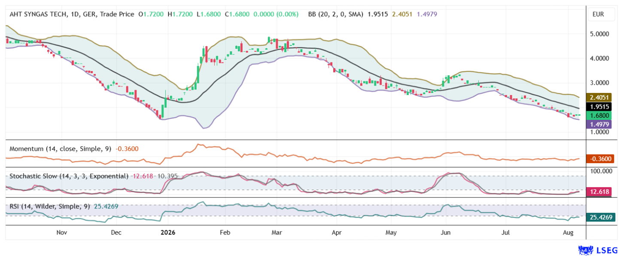The width and height of the screenshot is (623, 256).
Task: Click the 1.0000 price axis label
Action: click(x=600, y=132)
